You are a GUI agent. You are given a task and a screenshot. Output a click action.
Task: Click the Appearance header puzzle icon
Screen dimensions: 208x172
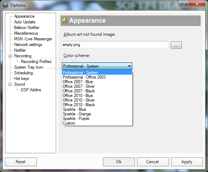[65, 21]
